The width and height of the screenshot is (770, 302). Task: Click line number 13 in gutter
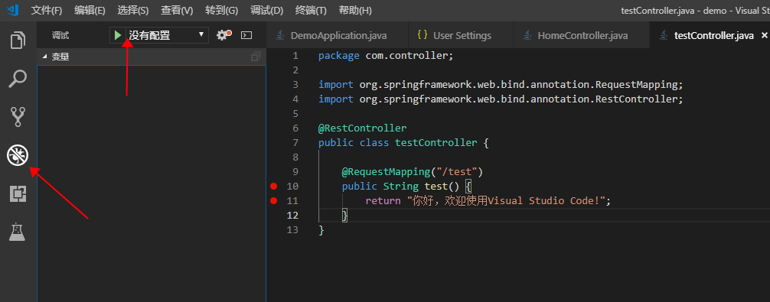[292, 230]
